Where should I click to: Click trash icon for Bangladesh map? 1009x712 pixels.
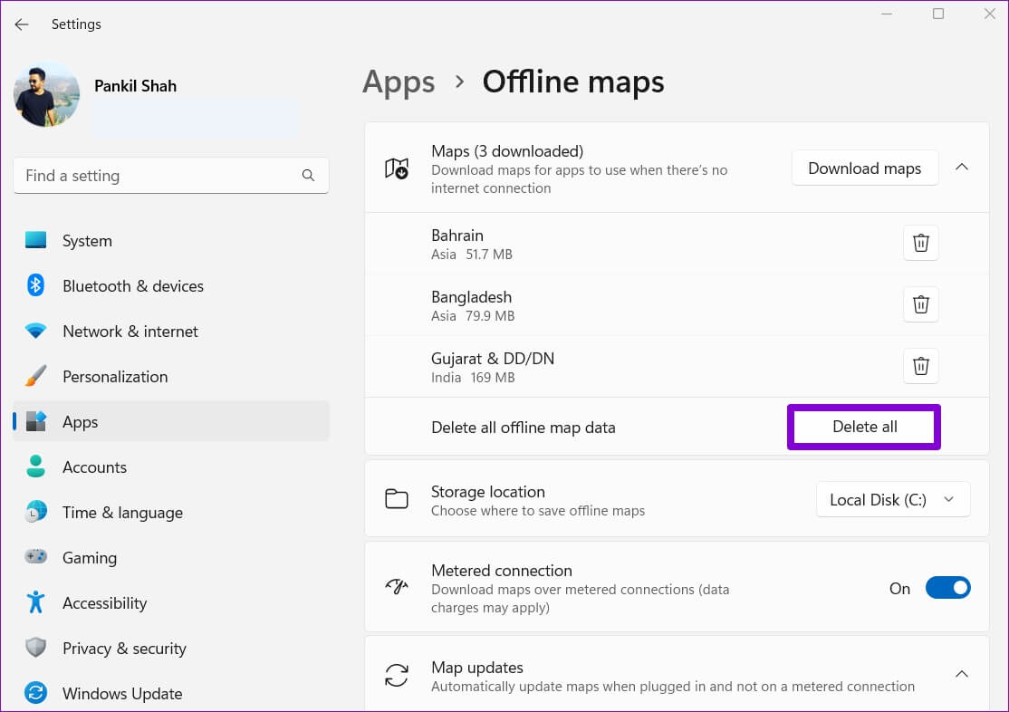920,304
